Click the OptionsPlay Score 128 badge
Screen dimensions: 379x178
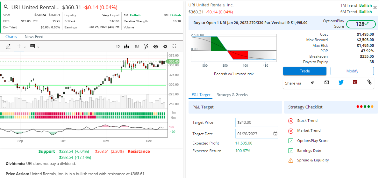pyautogui.click(x=361, y=24)
